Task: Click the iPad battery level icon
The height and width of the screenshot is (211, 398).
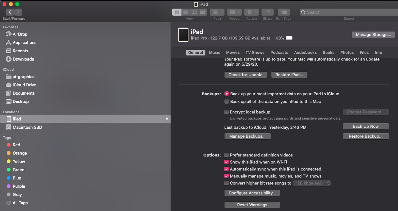Action: (290, 38)
